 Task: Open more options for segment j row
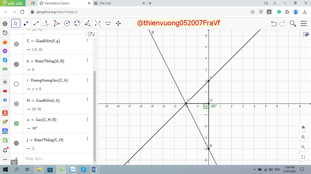click(x=87, y=139)
